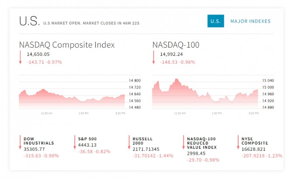
Task: Click the NASDAQ-100 value 14,992.24
Action: 171,55
